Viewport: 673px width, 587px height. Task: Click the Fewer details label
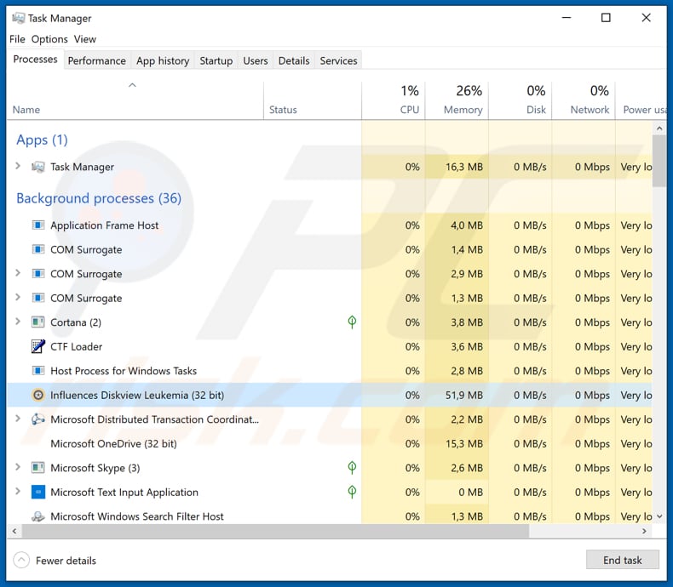66,561
